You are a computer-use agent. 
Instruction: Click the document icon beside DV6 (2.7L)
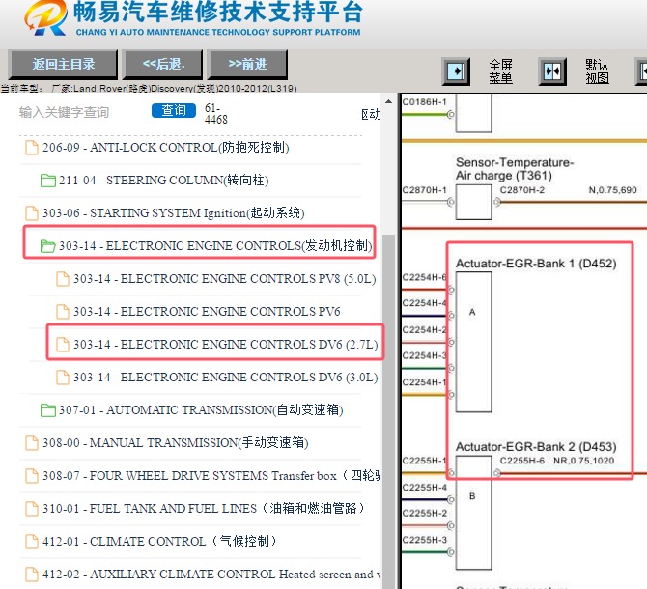(63, 345)
